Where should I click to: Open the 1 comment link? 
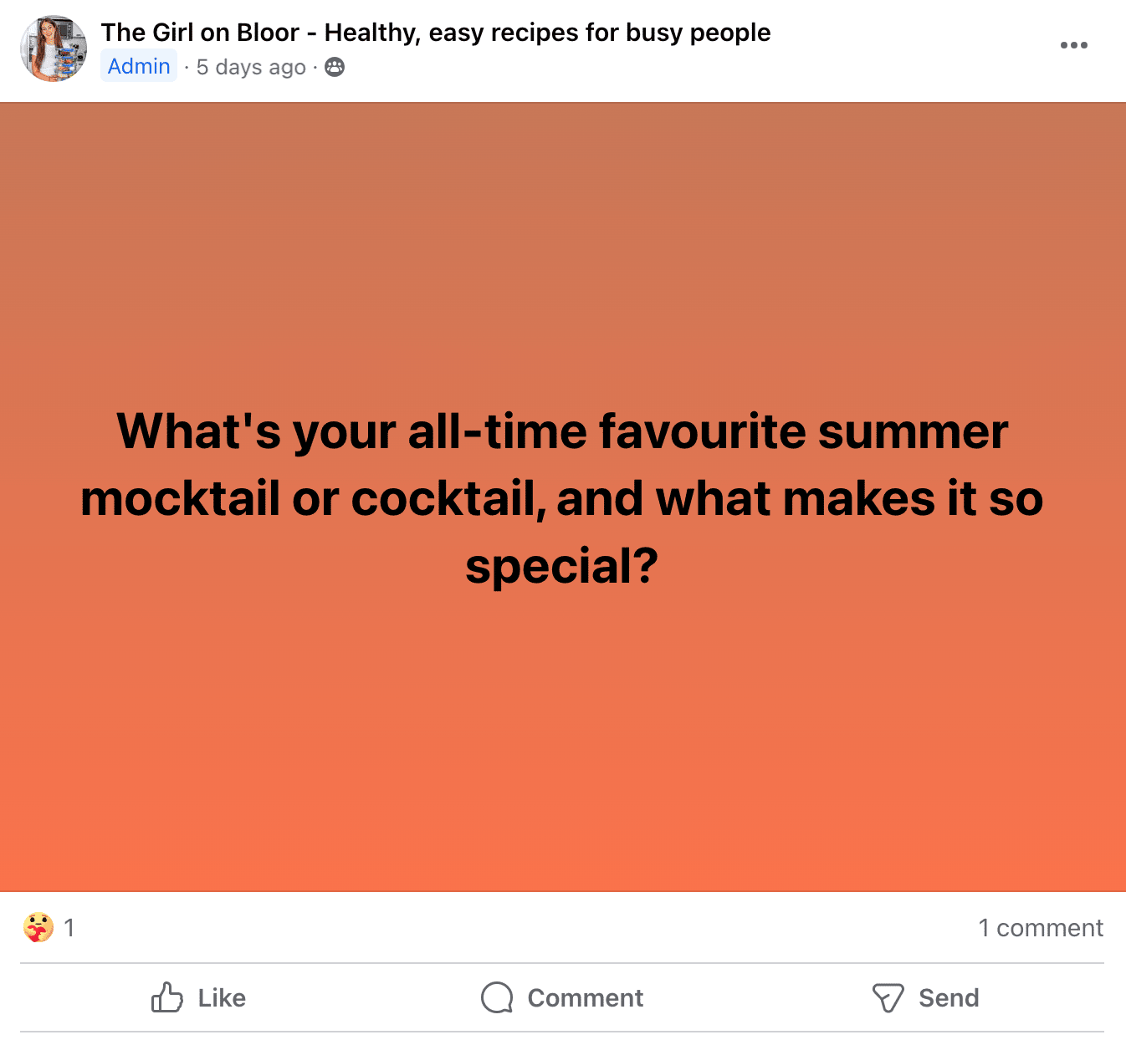[x=1041, y=928]
